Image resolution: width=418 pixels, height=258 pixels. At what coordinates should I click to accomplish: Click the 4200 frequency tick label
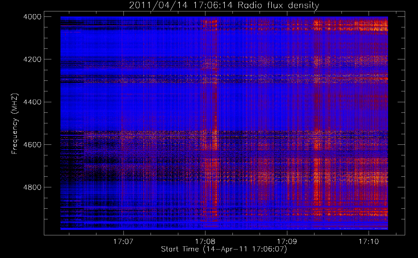(x=32, y=59)
